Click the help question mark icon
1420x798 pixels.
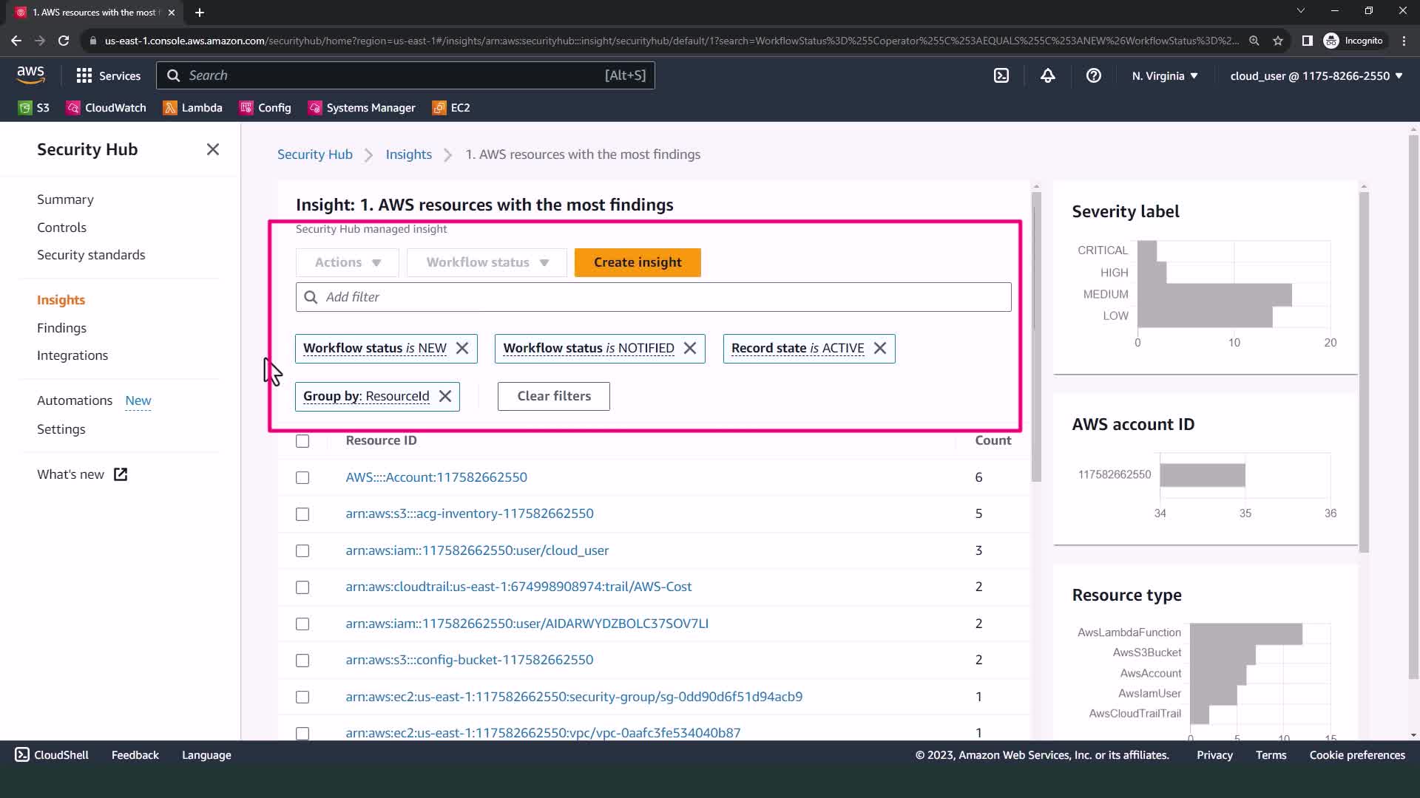click(x=1093, y=75)
